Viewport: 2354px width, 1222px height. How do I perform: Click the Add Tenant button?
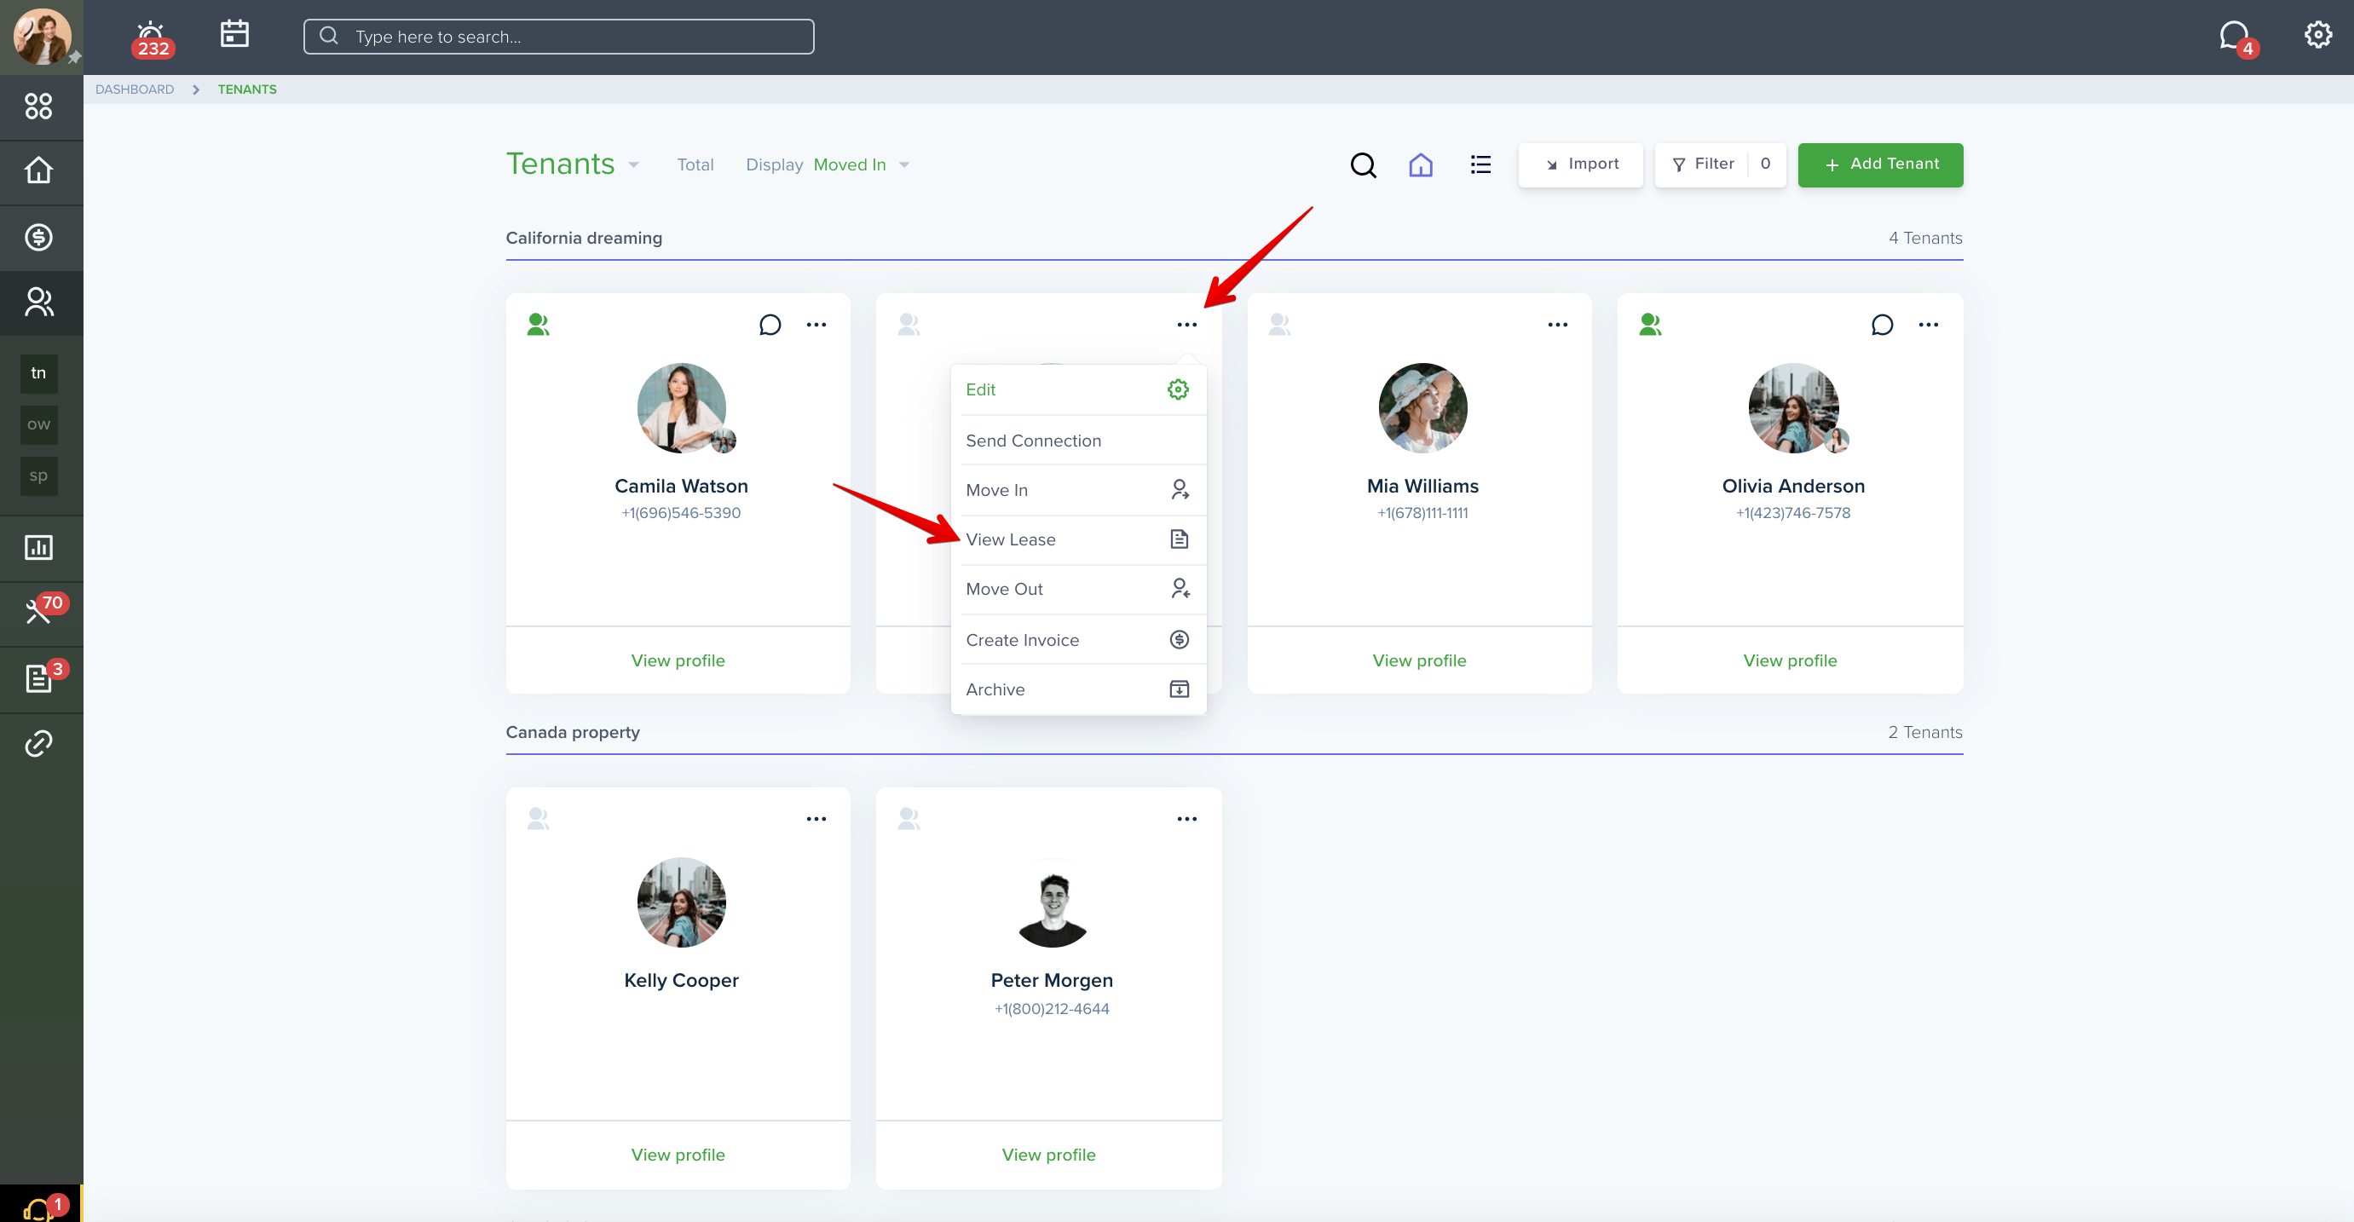(1880, 164)
